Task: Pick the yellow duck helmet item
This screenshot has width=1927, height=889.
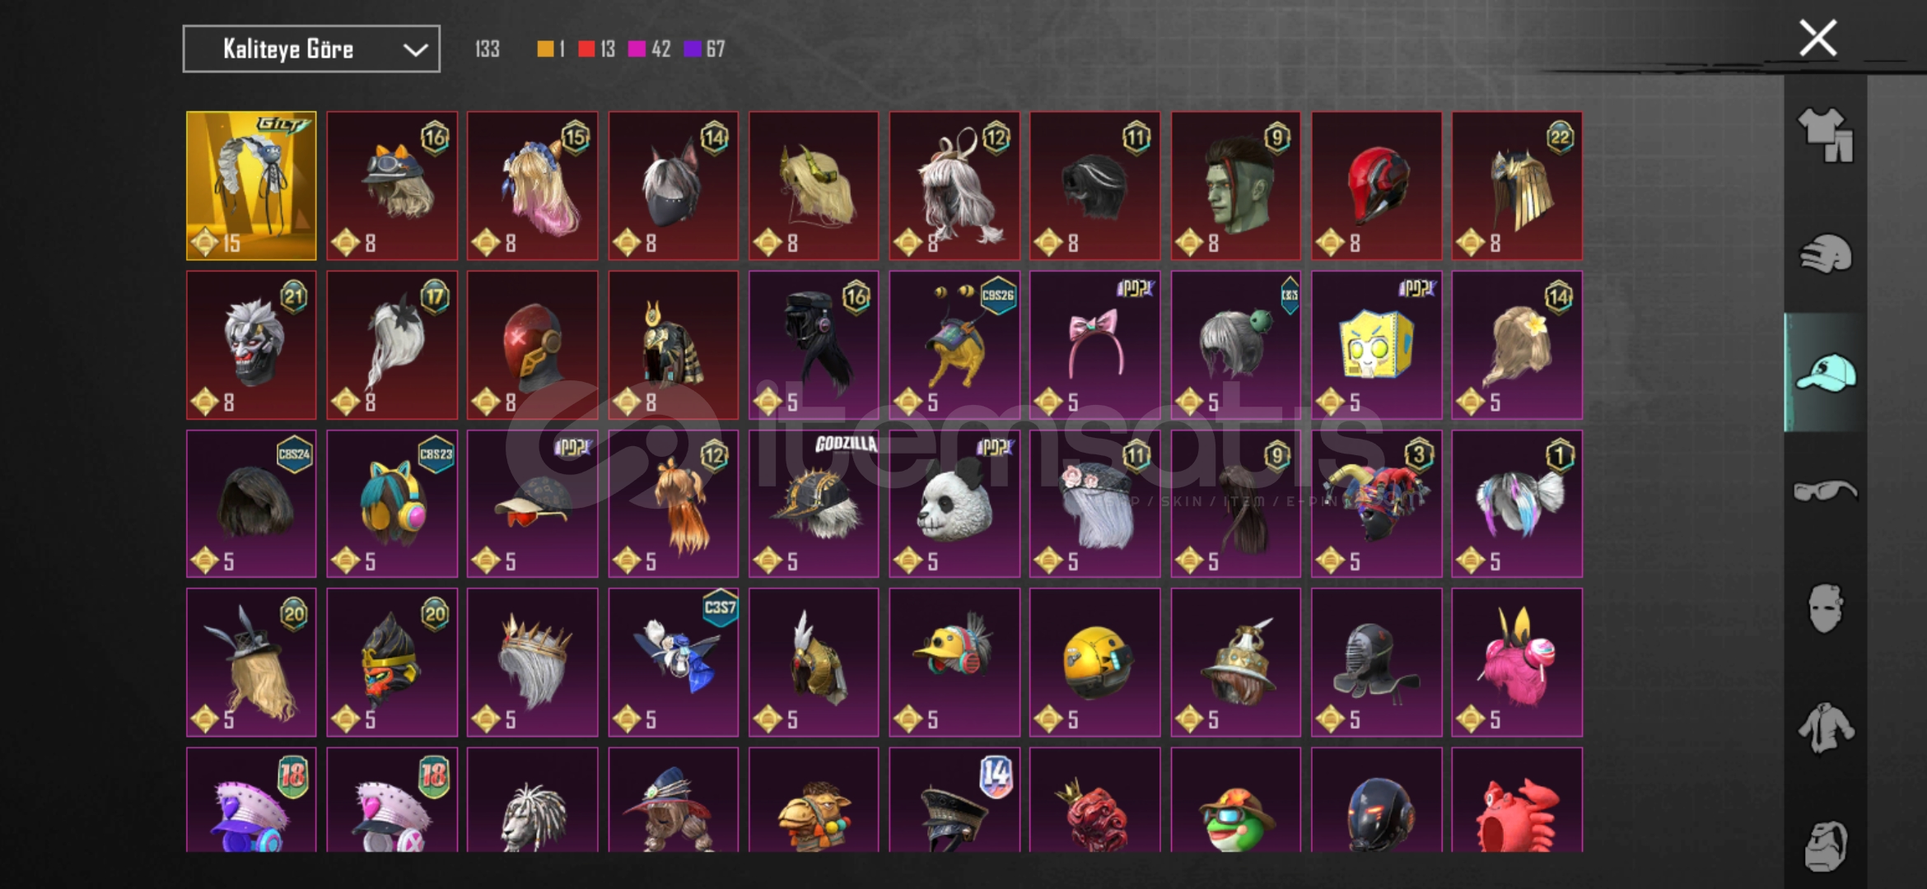Action: [x=954, y=662]
